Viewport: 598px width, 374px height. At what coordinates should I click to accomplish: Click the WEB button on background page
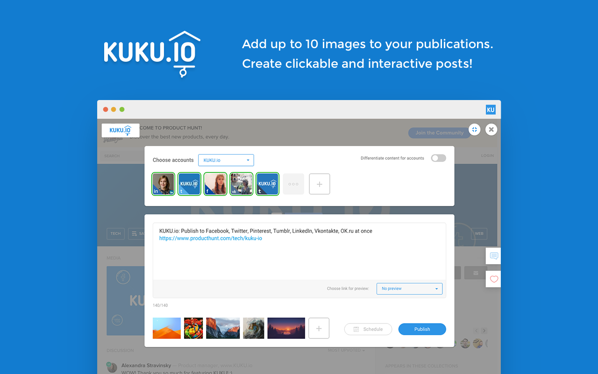479,234
